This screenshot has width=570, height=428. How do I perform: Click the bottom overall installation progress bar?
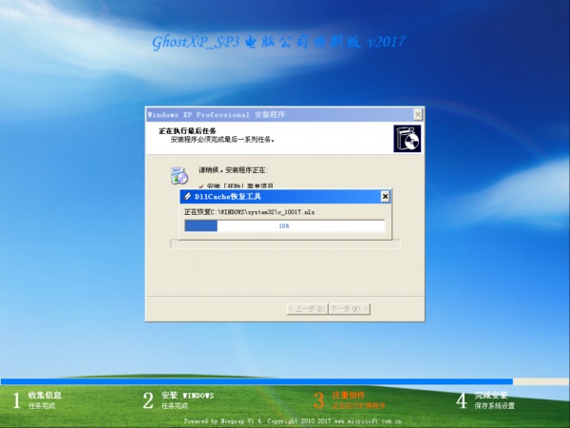pos(285,381)
